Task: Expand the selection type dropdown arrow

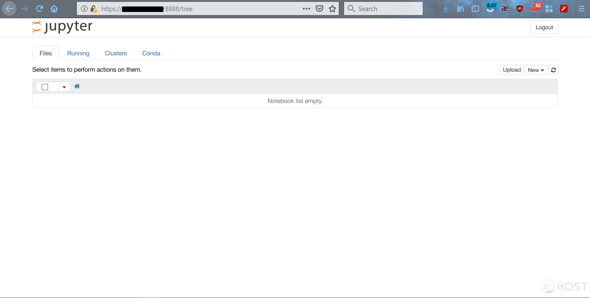Action: click(64, 87)
